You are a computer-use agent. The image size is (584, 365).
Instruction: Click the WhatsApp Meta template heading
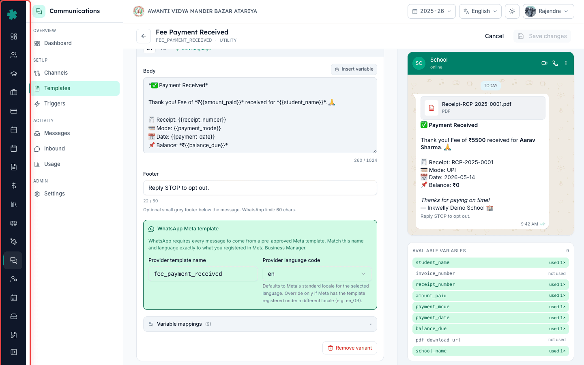pyautogui.click(x=188, y=229)
